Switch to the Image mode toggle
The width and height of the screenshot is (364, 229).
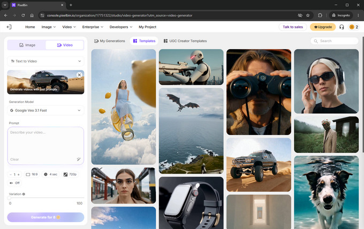pyautogui.click(x=27, y=45)
